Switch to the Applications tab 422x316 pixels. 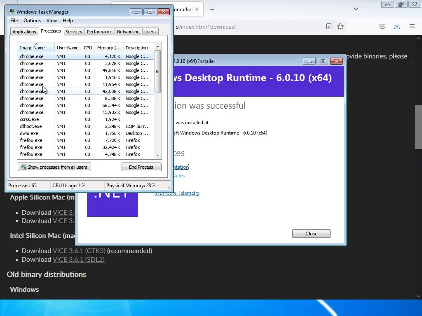pos(24,32)
